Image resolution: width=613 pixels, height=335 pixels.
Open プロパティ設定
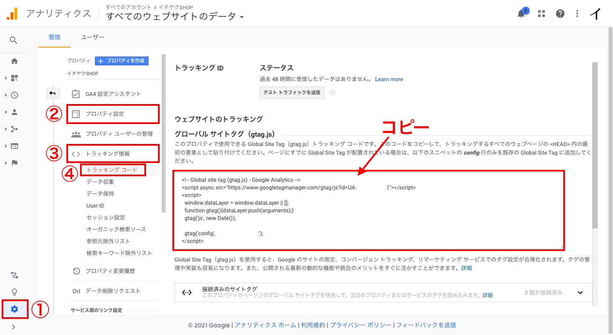pos(113,114)
